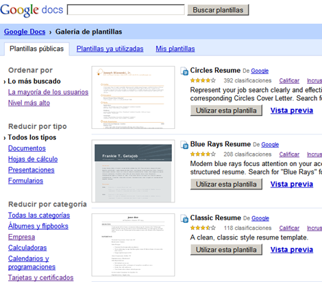Show Todas las categorías
The height and width of the screenshot is (282, 322).
pyautogui.click(x=39, y=215)
